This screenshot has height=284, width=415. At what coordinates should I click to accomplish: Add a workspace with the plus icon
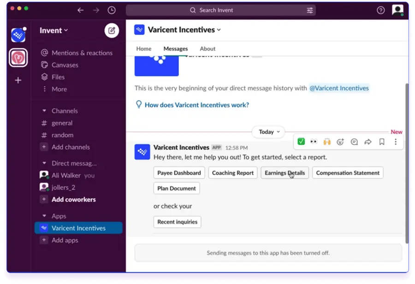point(18,80)
